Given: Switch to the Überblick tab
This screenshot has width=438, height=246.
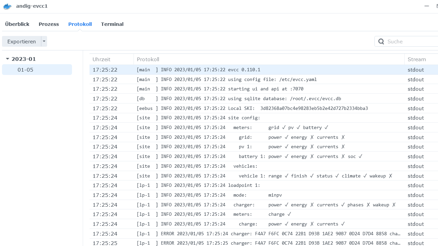Looking at the screenshot, I should point(17,24).
